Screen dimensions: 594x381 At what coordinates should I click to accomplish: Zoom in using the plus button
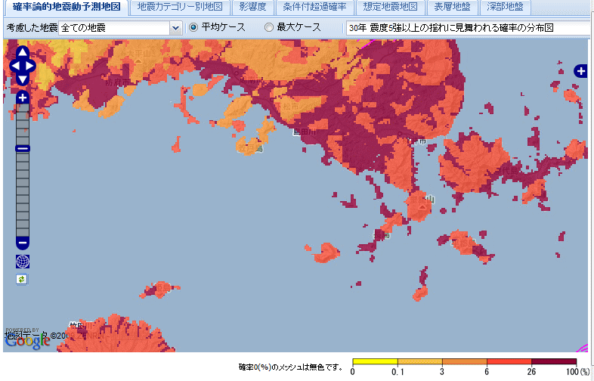pyautogui.click(x=23, y=98)
